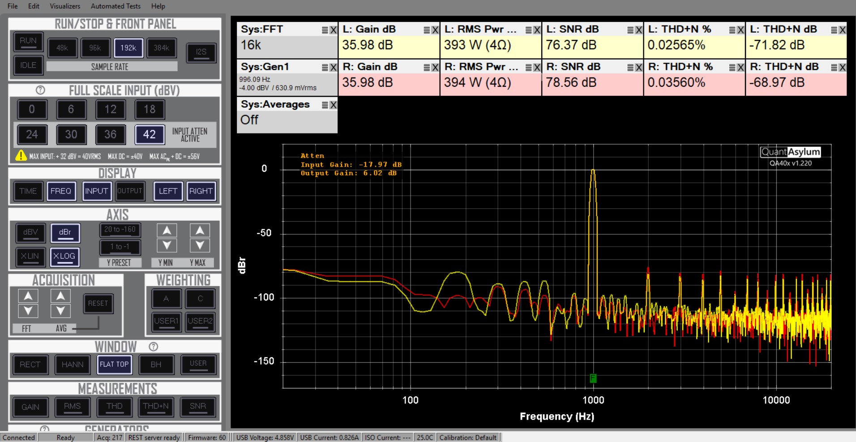Open the File menu

pyautogui.click(x=13, y=6)
